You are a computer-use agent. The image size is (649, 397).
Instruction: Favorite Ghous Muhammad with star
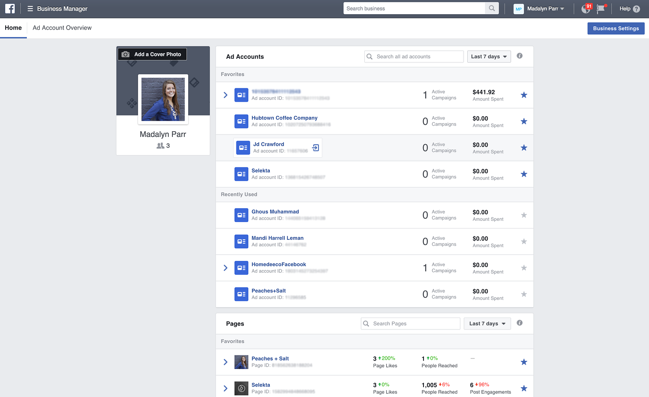coord(524,215)
